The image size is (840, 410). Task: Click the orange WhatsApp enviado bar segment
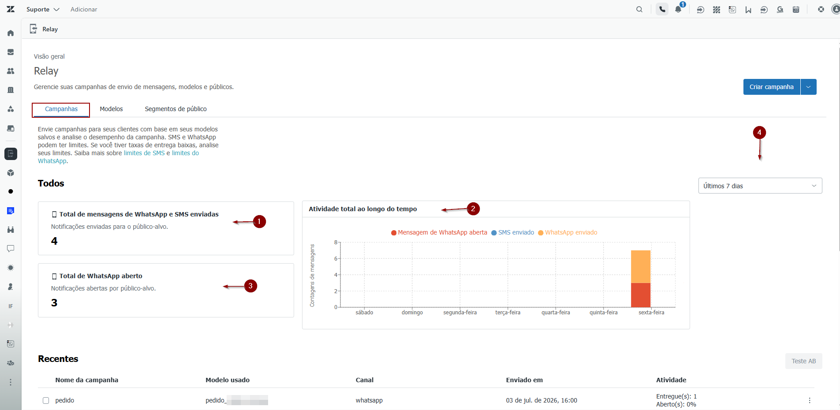pyautogui.click(x=641, y=267)
